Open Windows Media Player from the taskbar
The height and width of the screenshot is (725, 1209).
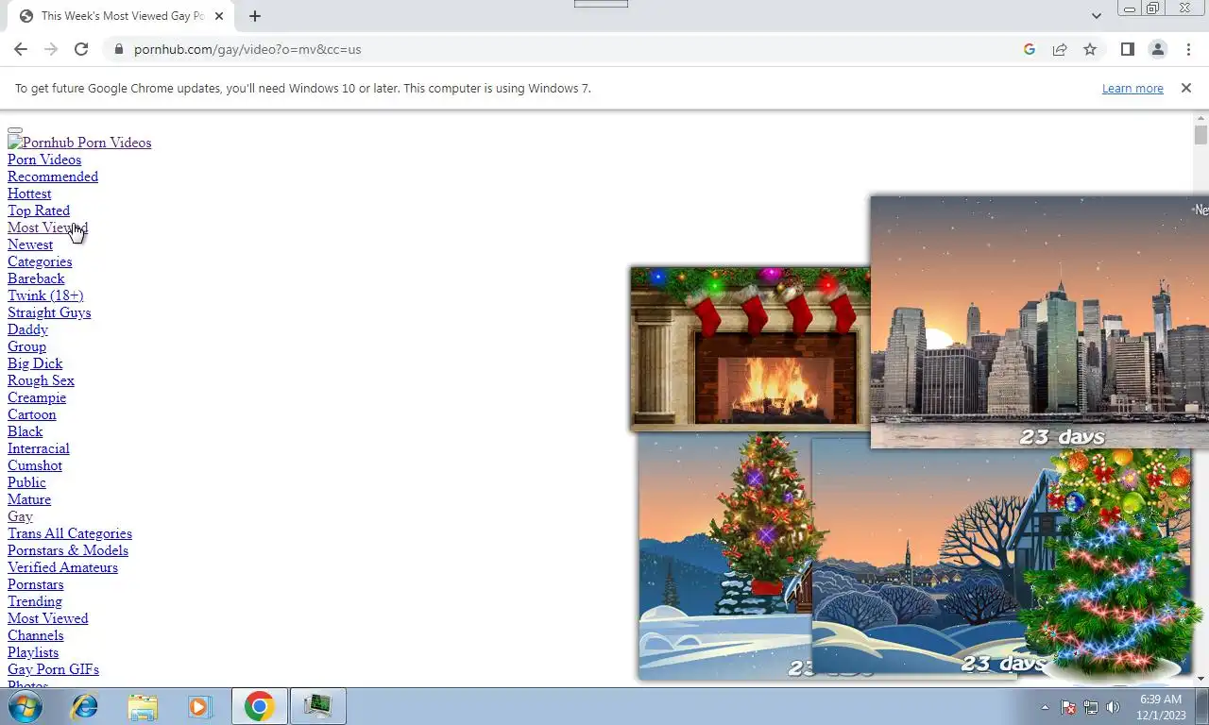(199, 706)
